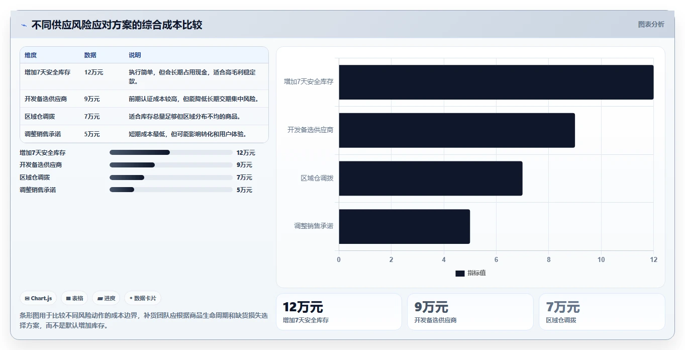Click x-axis tick label 6
Screen dimensions: 685x350
(x=496, y=259)
